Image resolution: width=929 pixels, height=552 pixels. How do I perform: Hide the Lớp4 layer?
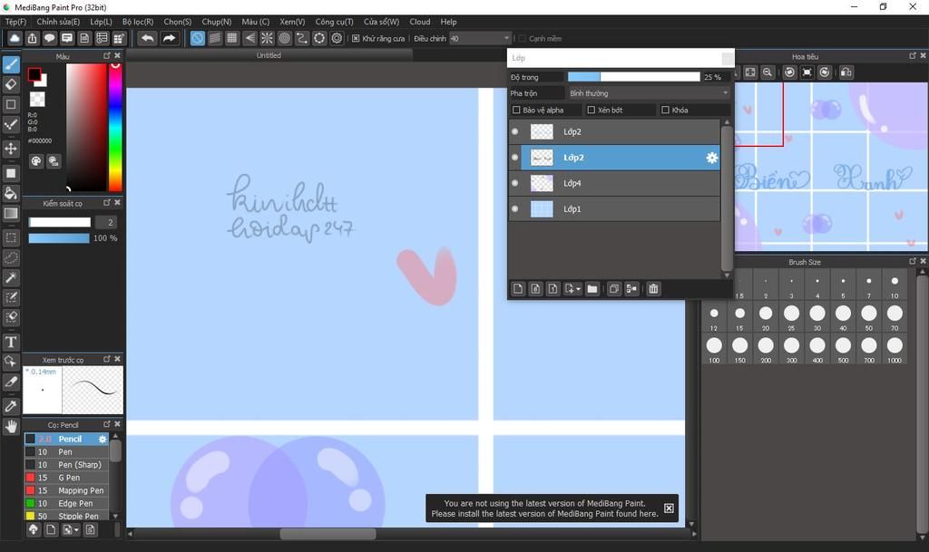point(515,183)
